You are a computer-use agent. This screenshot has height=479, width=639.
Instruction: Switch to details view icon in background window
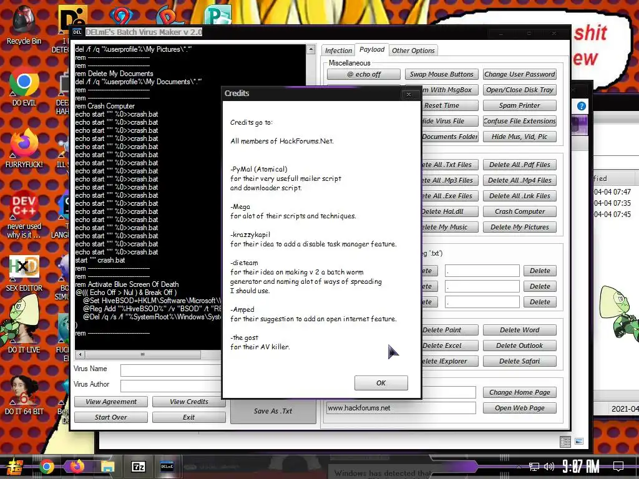click(565, 442)
